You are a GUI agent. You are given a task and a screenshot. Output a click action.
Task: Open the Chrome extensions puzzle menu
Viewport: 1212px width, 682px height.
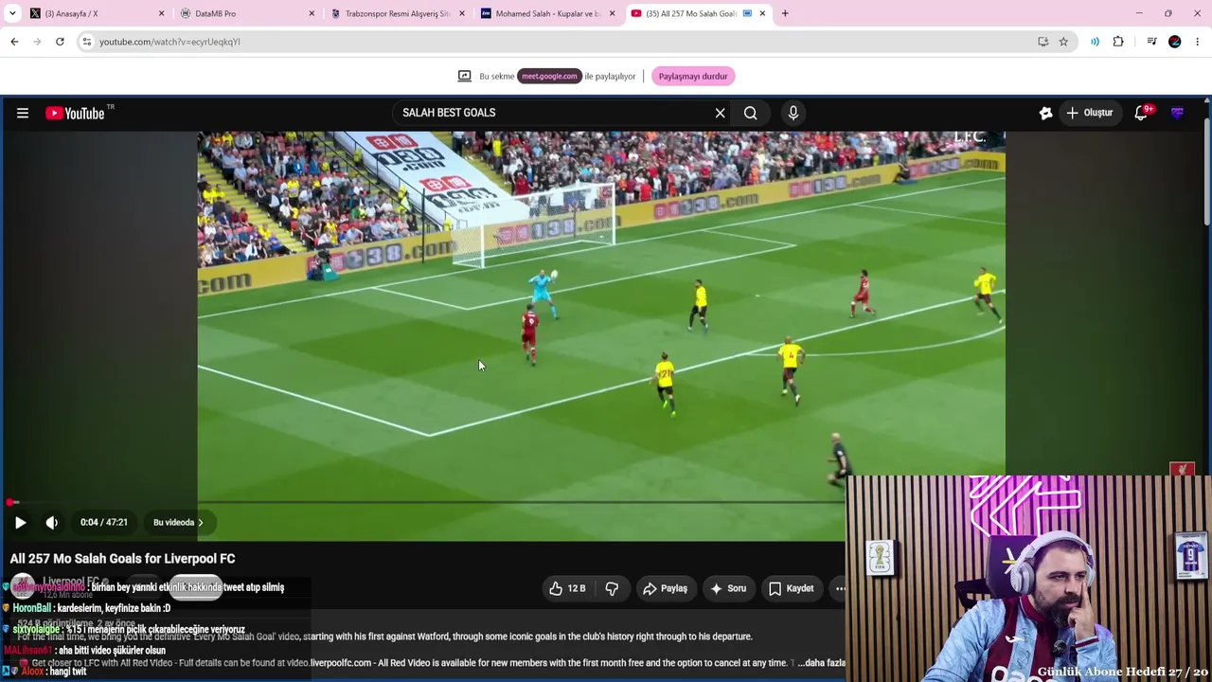click(x=1118, y=42)
